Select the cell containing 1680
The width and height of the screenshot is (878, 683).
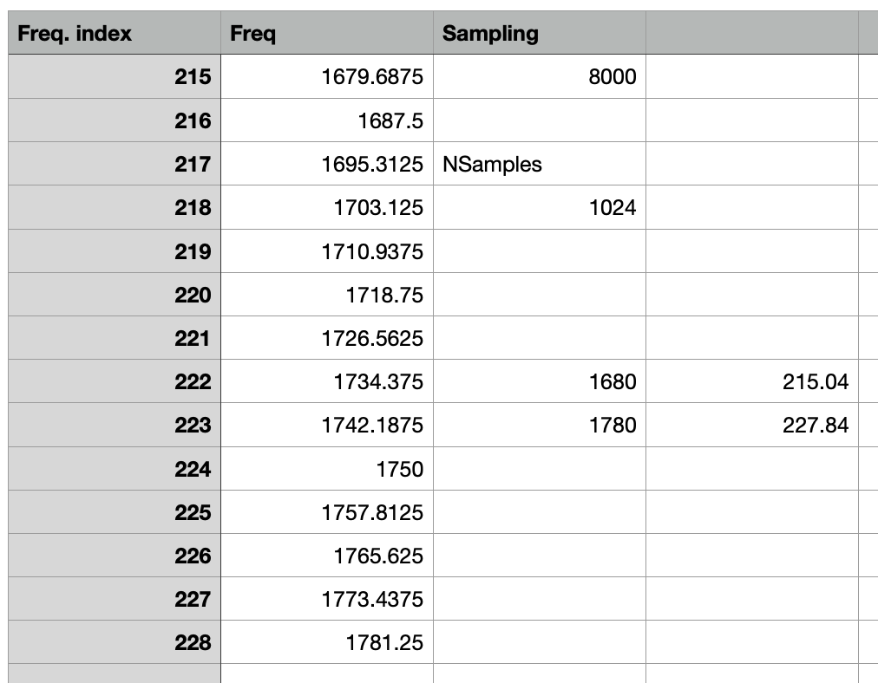tap(538, 381)
